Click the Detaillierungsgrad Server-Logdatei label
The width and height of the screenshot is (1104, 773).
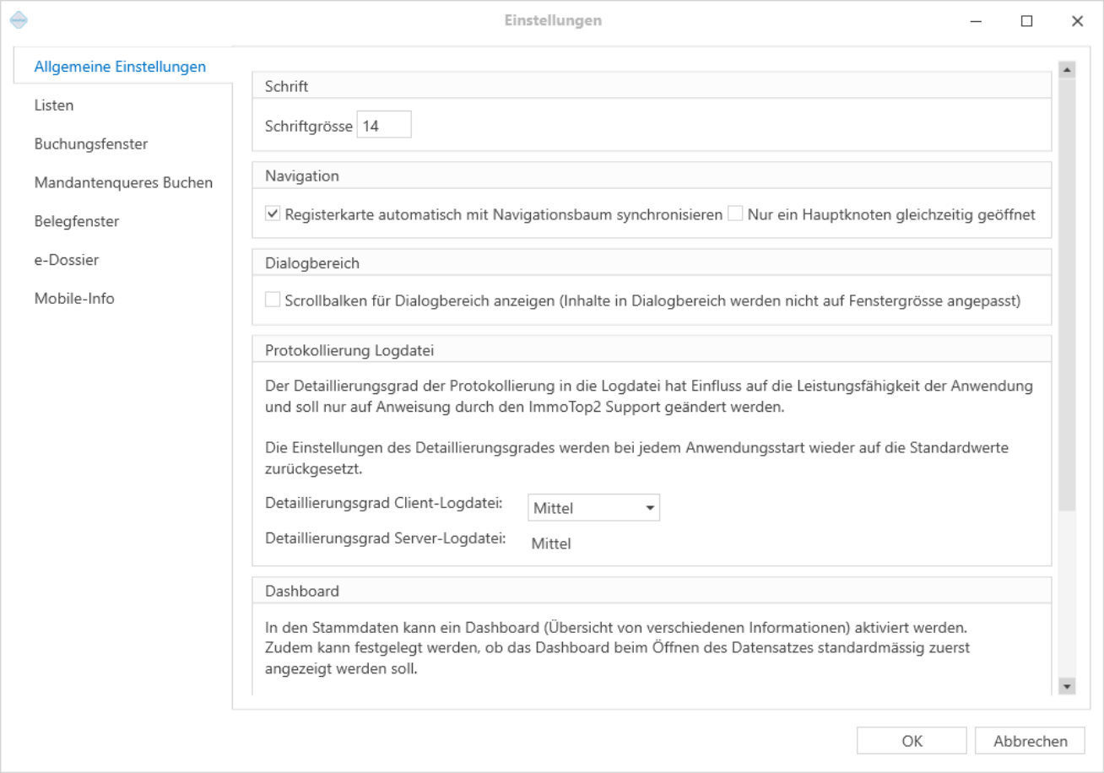pyautogui.click(x=386, y=538)
